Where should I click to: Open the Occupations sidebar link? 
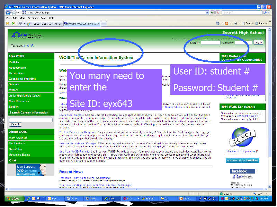point(17,73)
